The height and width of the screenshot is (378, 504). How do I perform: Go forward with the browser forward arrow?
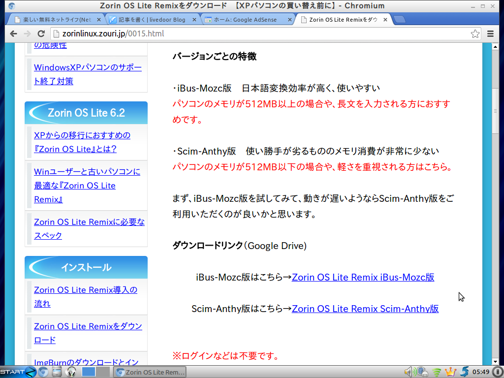28,33
